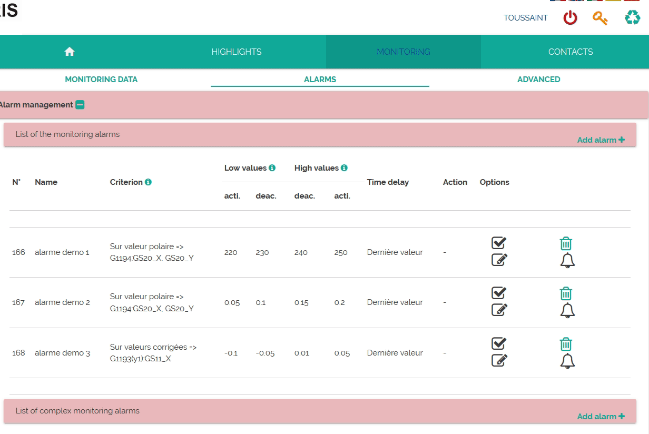Toggle check box for alarme demo 3
The width and height of the screenshot is (649, 434).
tap(498, 343)
